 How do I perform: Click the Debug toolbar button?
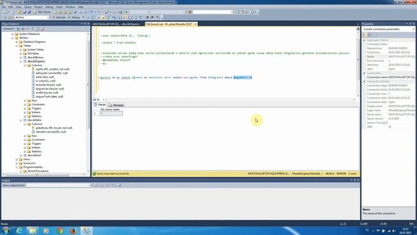[x=74, y=18]
